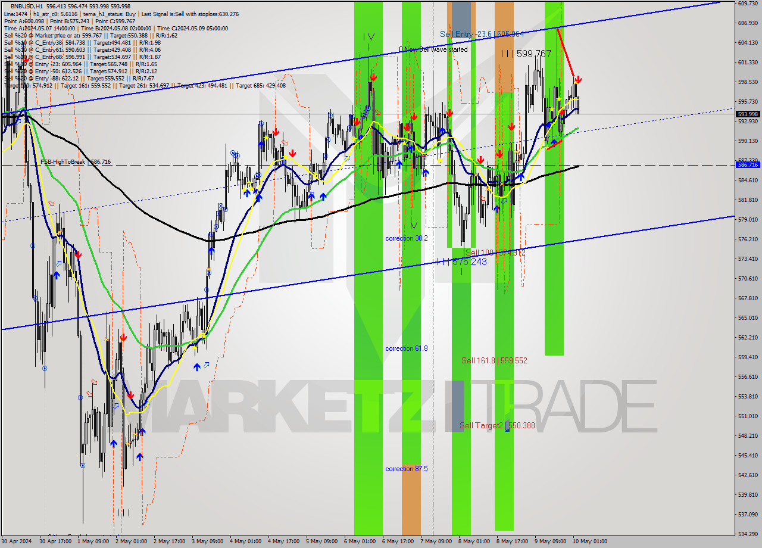
Task: Click the BNBUSD,H1 symbol title text
Action: coord(27,6)
